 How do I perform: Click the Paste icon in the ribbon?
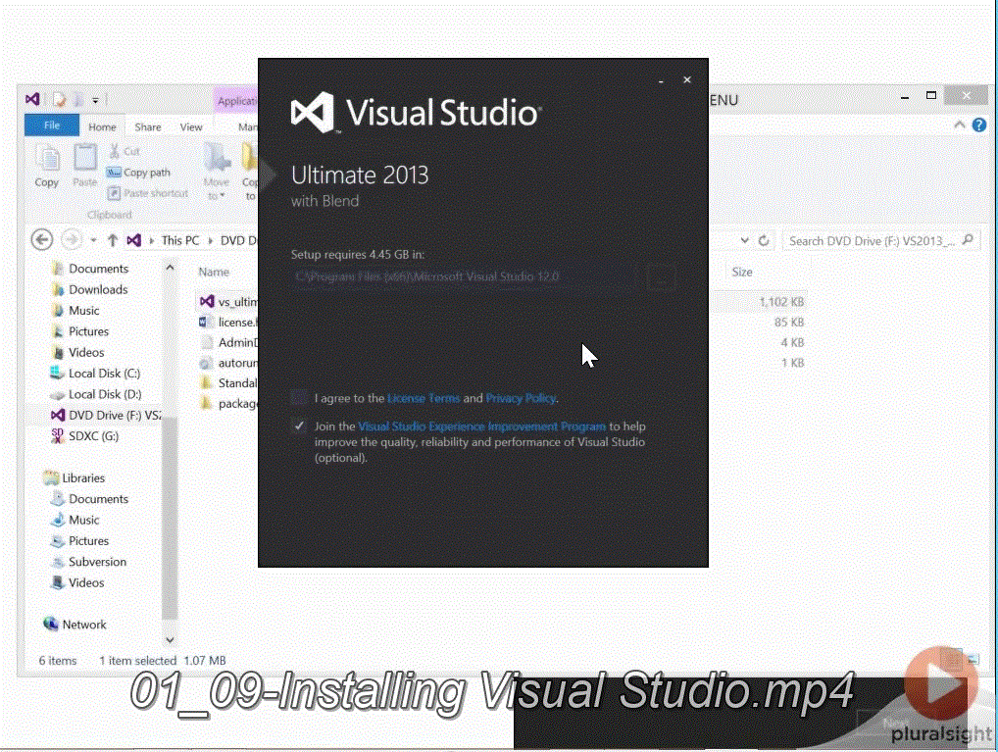(x=84, y=167)
